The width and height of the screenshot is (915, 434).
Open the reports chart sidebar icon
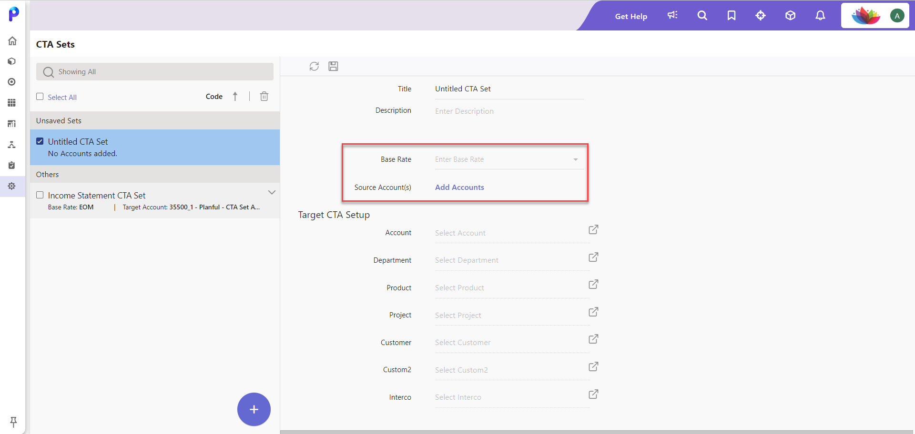(12, 124)
